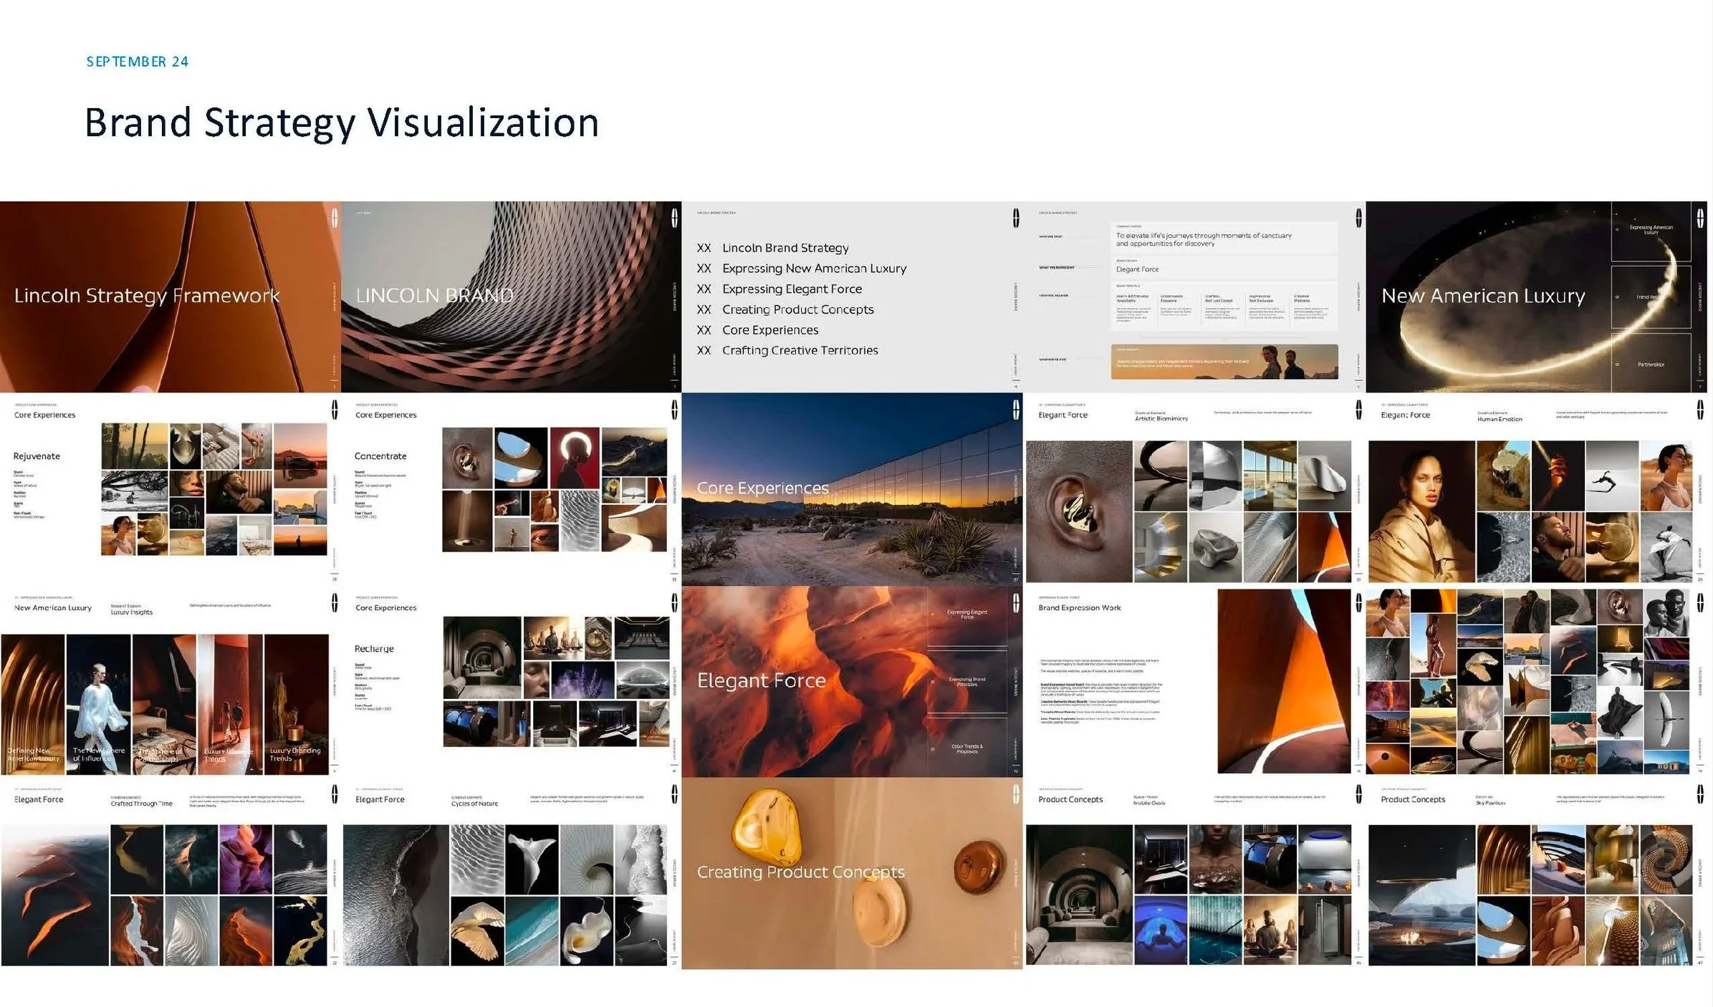Click the Lincoln Strategy Framework slide thumbnail

pos(170,297)
